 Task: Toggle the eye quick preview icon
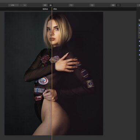click(x=45, y=5)
